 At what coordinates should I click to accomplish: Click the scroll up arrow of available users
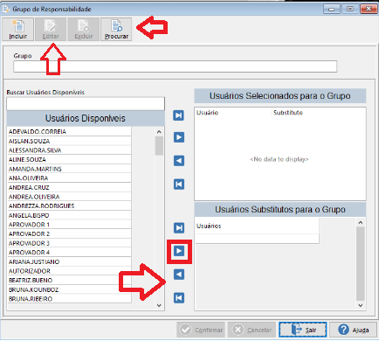coord(159,132)
